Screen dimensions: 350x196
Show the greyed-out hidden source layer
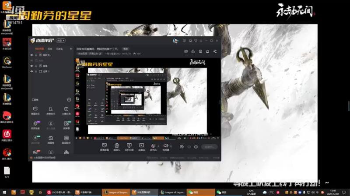31,61
